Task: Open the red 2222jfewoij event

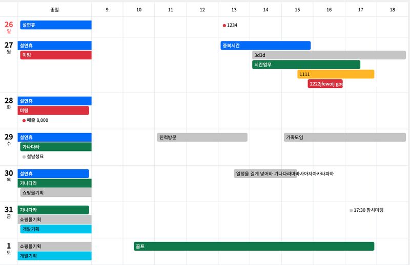Action: pos(325,84)
